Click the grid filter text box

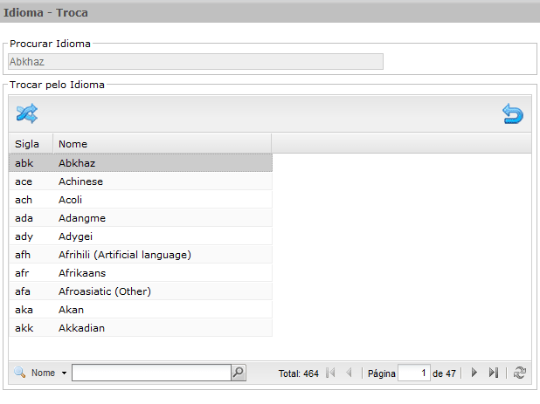(151, 373)
